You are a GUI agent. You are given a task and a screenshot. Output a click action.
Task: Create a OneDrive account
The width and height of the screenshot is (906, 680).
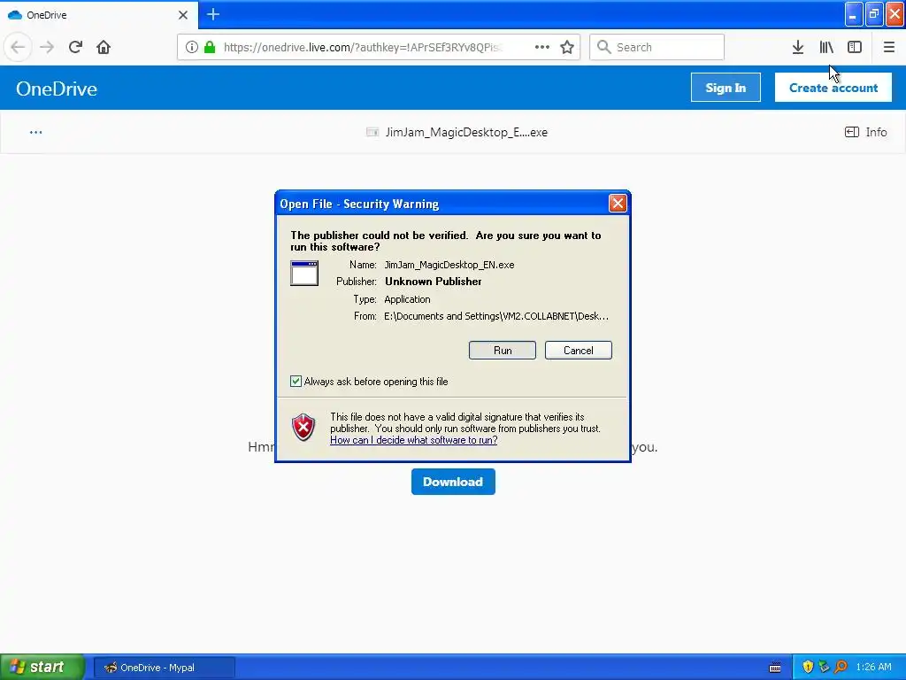pyautogui.click(x=833, y=88)
